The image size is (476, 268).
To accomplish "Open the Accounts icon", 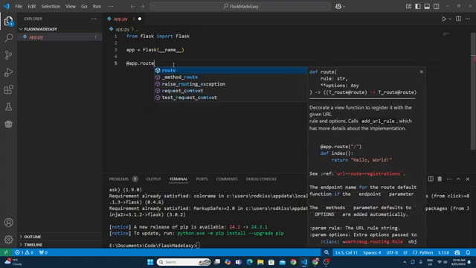I will click(x=8, y=223).
